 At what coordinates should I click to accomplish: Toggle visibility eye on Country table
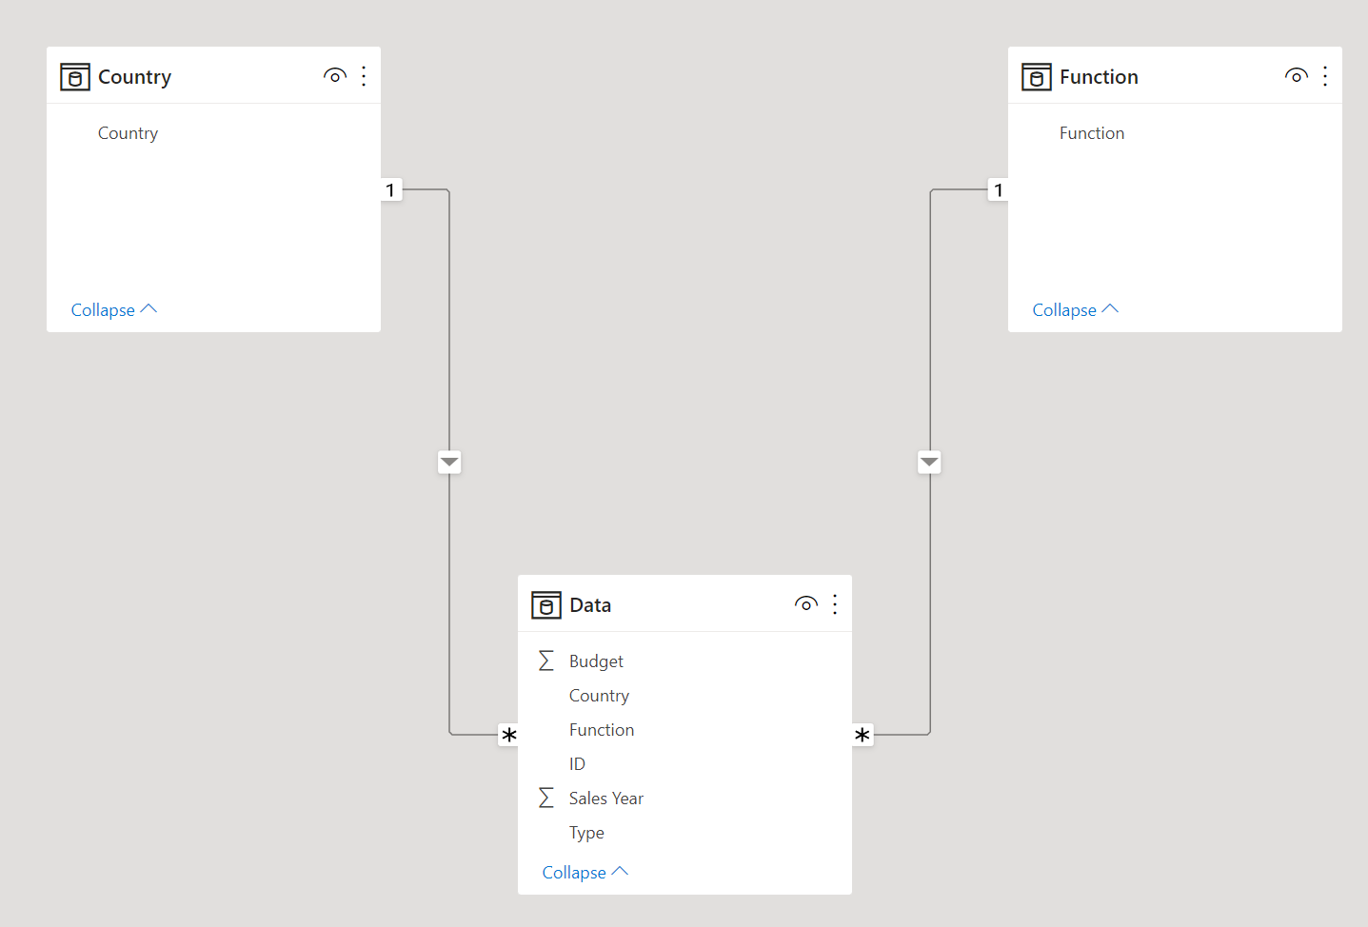(335, 76)
